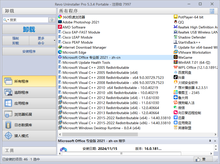Select the WinRAR 7.01 icon

click(176, 62)
